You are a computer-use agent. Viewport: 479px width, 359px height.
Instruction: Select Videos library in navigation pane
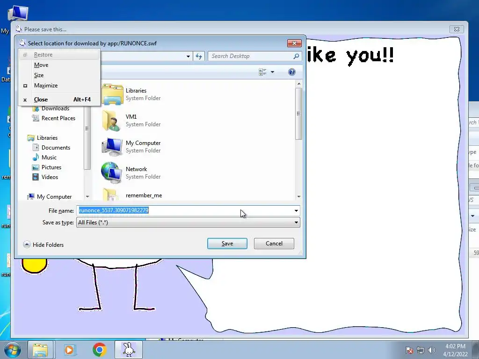[45, 177]
